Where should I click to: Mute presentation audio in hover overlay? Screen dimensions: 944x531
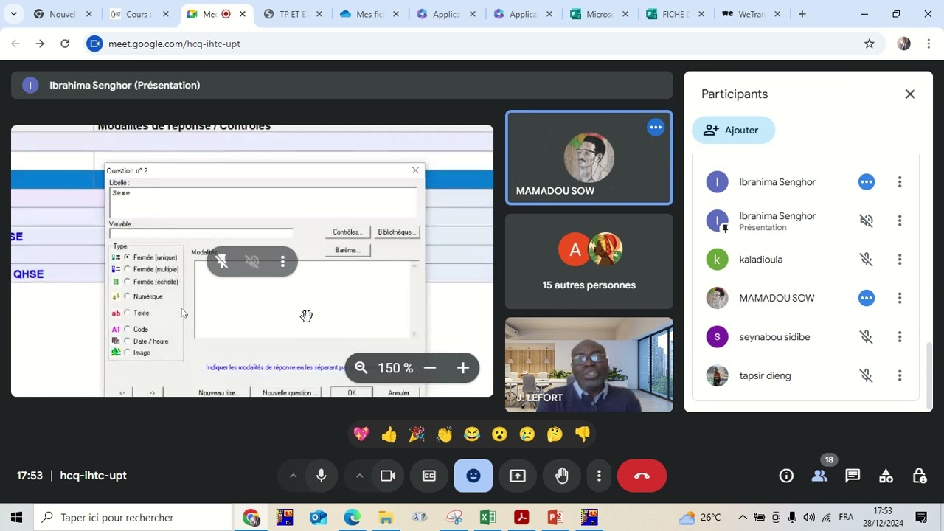point(252,261)
